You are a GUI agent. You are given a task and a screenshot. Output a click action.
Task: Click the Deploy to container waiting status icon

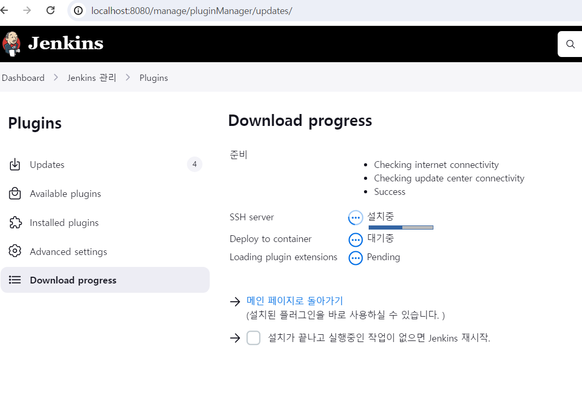356,240
